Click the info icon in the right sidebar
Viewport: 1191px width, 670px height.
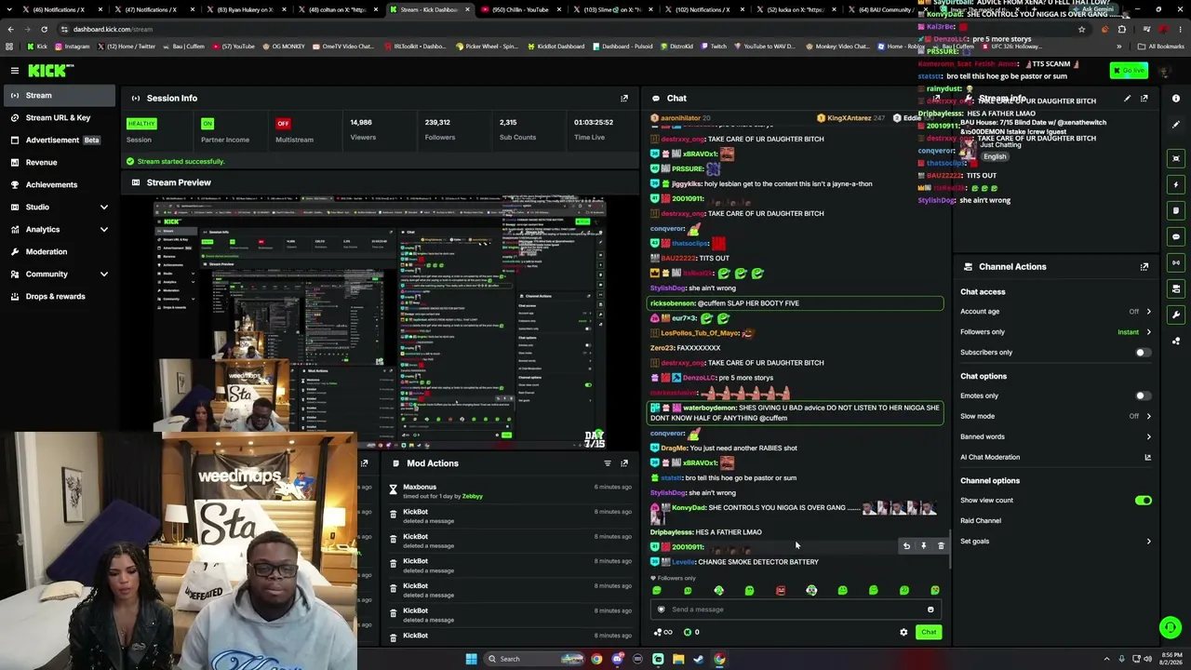[x=1176, y=98]
